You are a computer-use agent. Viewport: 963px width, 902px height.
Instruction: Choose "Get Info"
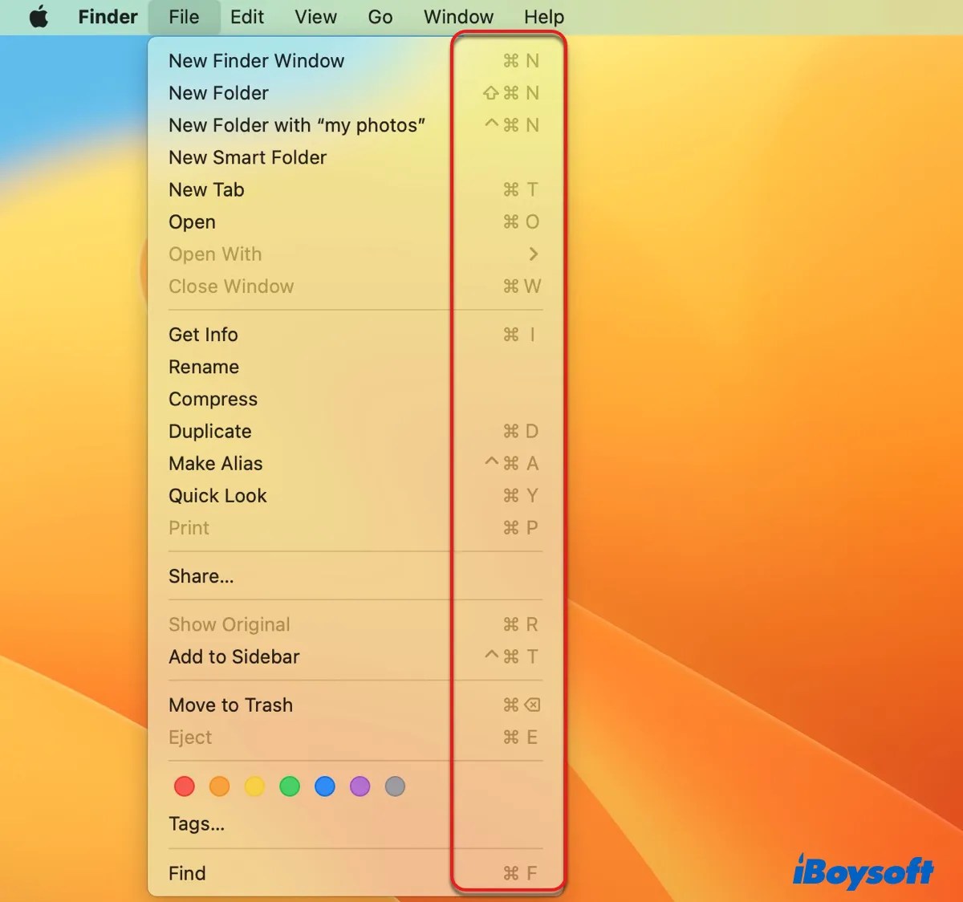tap(202, 335)
